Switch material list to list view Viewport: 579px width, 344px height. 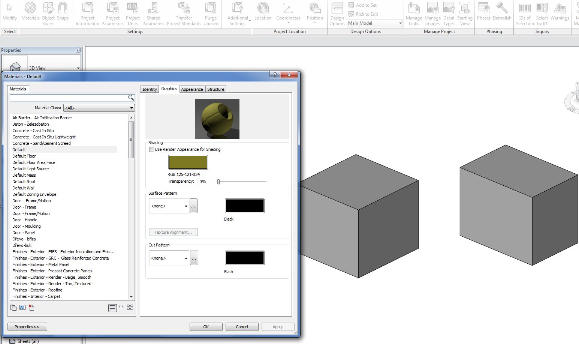coord(112,308)
